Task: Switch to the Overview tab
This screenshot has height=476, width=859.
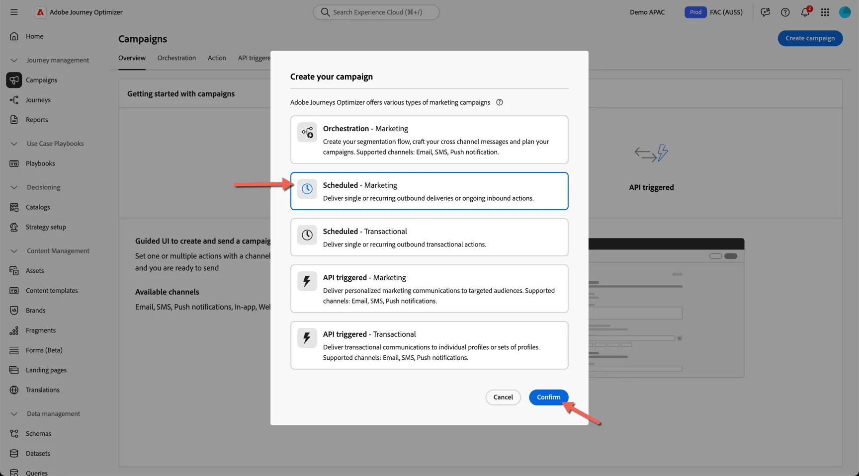Action: click(x=132, y=58)
